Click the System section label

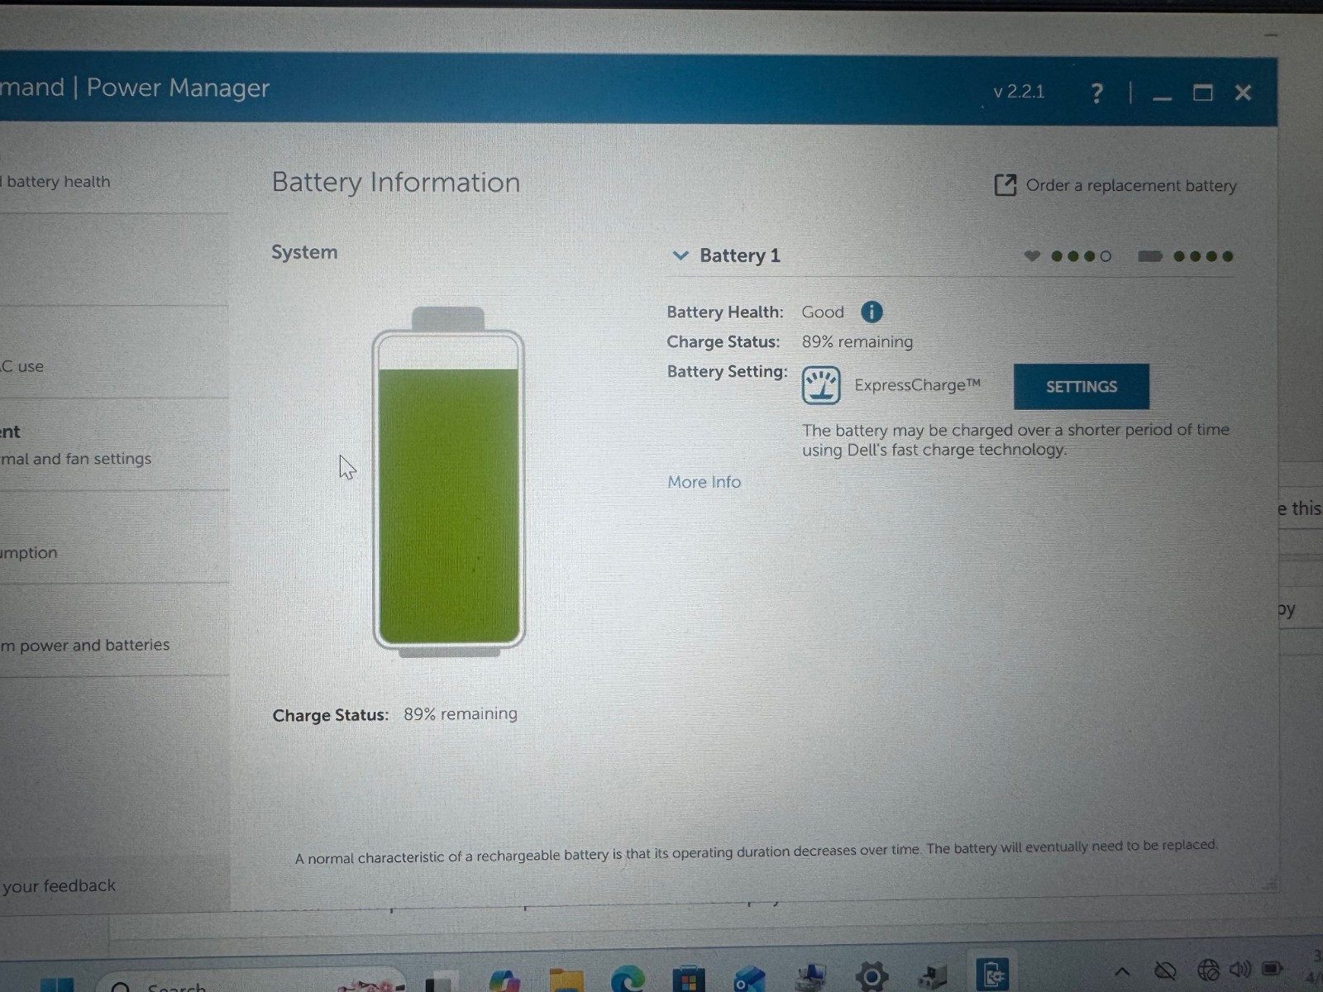304,252
